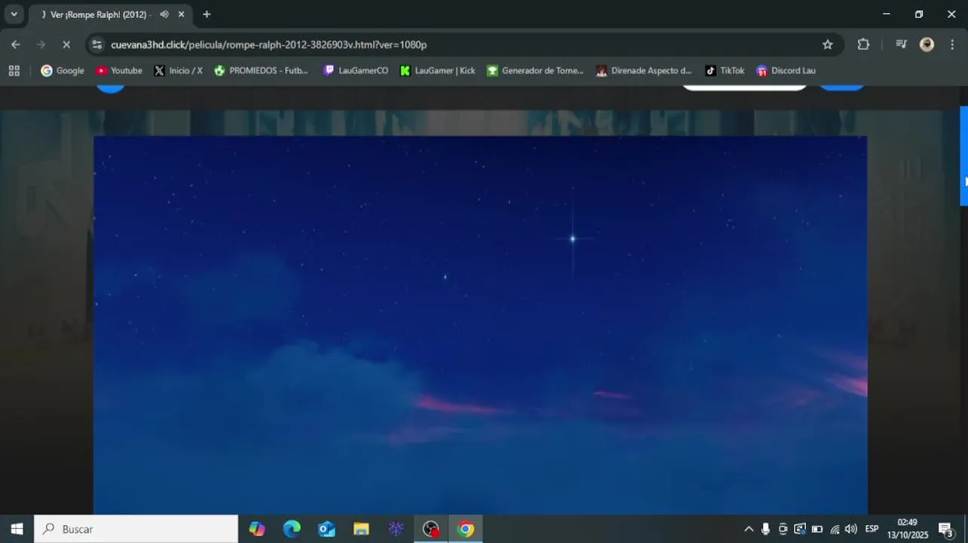Open the LauGamer | Kick bookmark
The image size is (968, 543).
(438, 71)
